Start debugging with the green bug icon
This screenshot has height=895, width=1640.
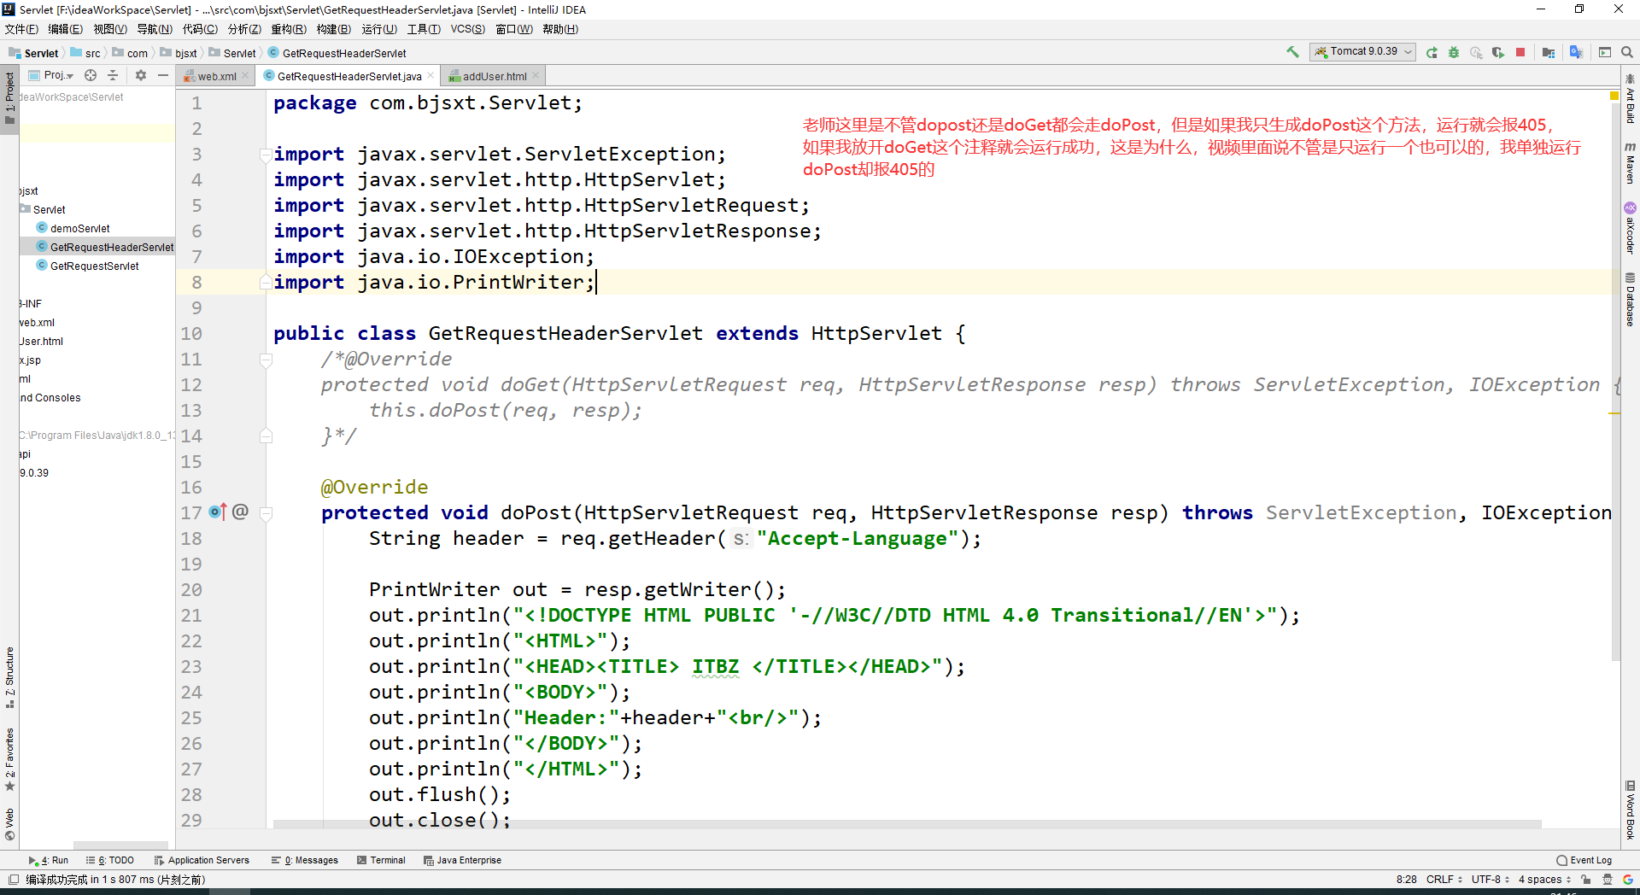point(1454,52)
